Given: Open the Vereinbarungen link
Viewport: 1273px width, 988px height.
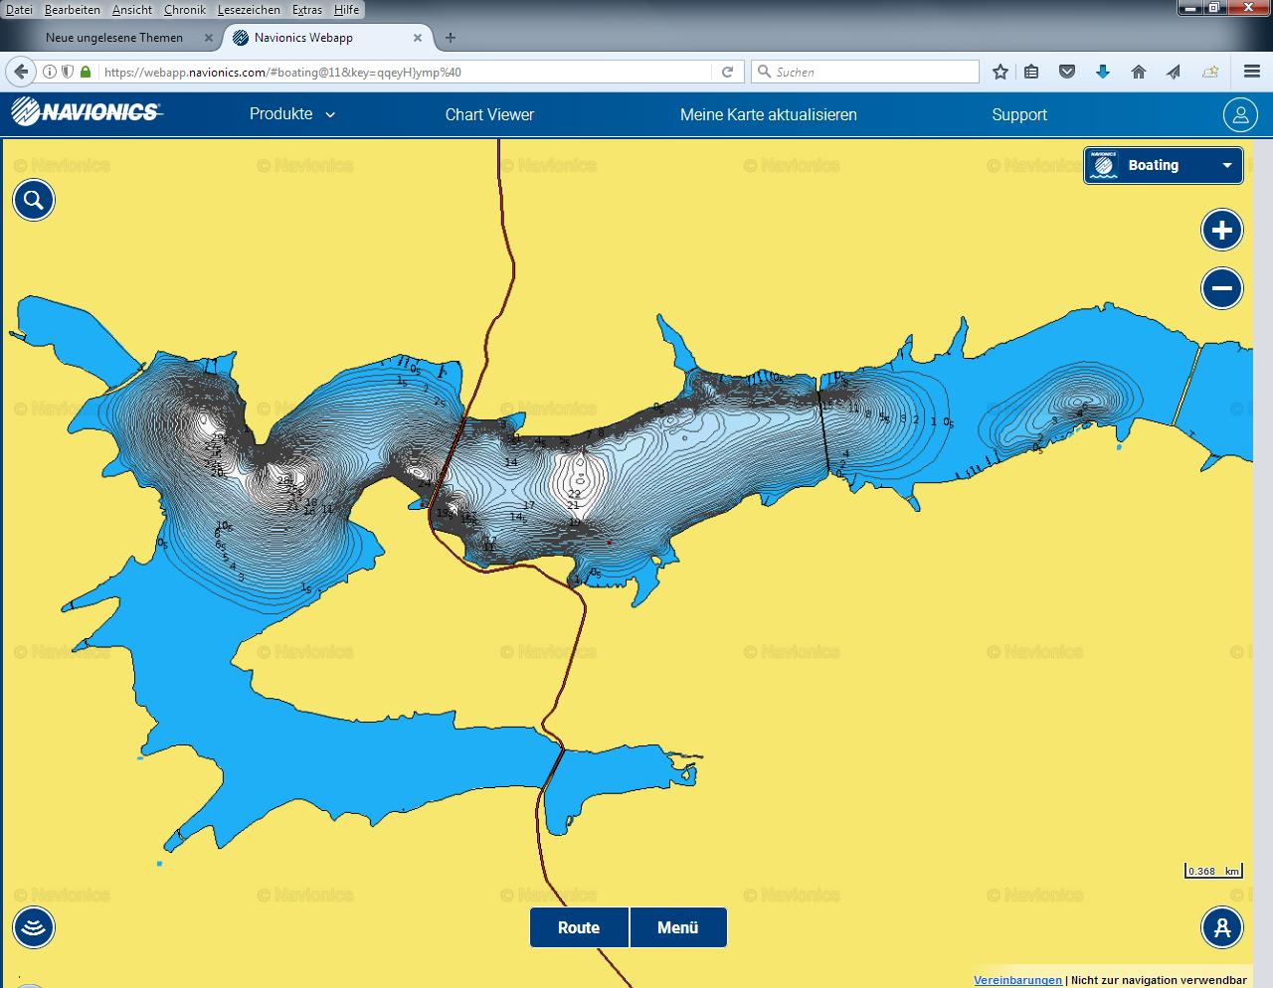Looking at the screenshot, I should point(1017,980).
